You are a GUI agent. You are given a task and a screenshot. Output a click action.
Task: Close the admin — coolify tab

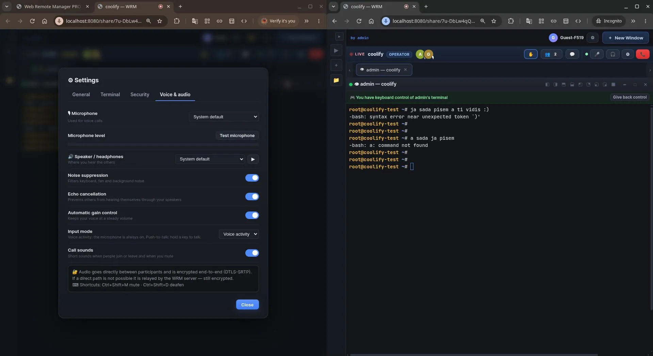click(x=405, y=70)
